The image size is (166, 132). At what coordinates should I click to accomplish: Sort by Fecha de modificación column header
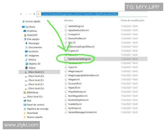[133, 21]
